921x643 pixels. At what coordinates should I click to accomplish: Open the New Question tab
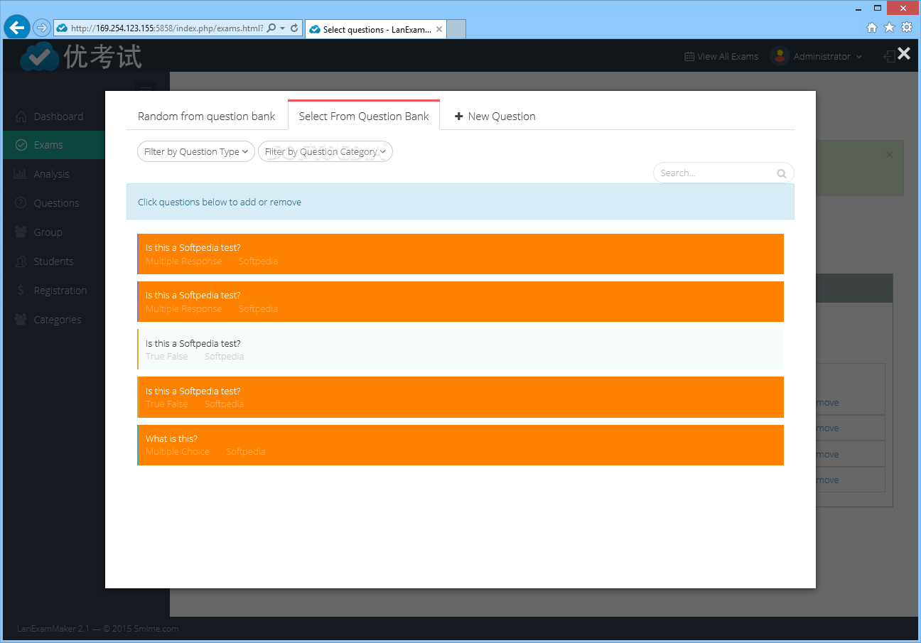click(495, 117)
